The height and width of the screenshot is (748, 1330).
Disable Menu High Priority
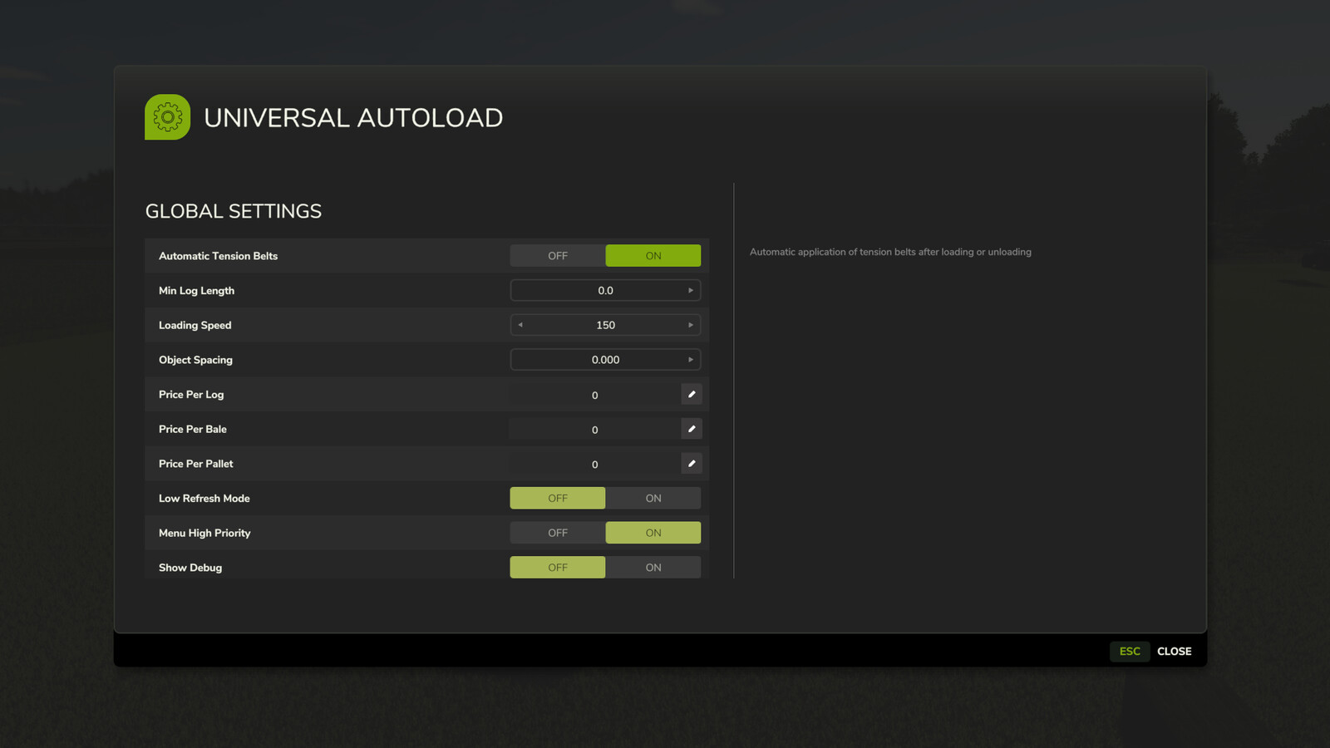click(557, 532)
